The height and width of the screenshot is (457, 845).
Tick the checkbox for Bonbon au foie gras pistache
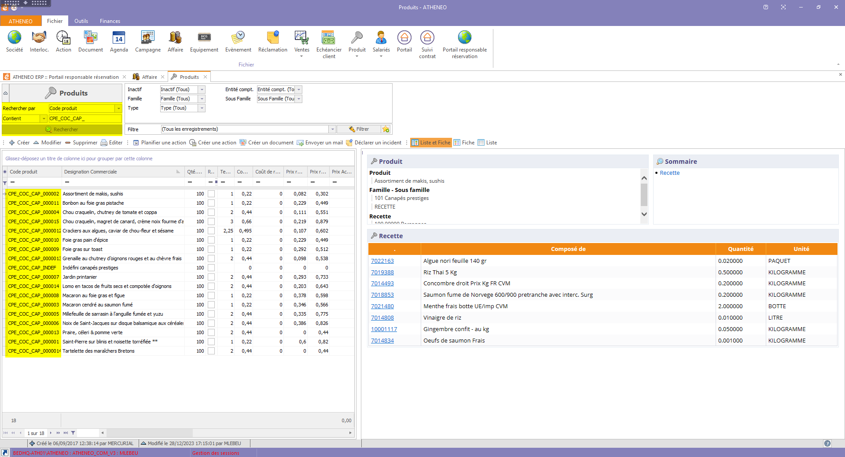point(211,203)
